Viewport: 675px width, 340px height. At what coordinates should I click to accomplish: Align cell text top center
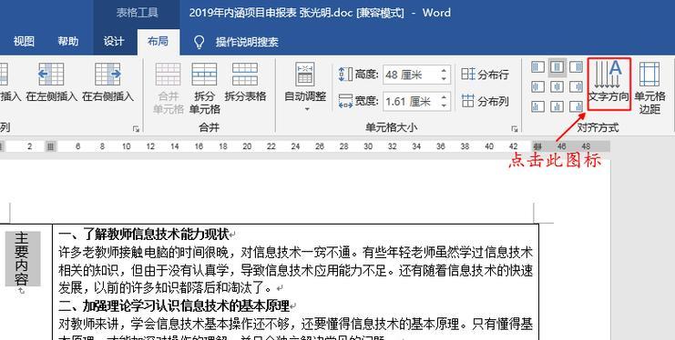(557, 67)
